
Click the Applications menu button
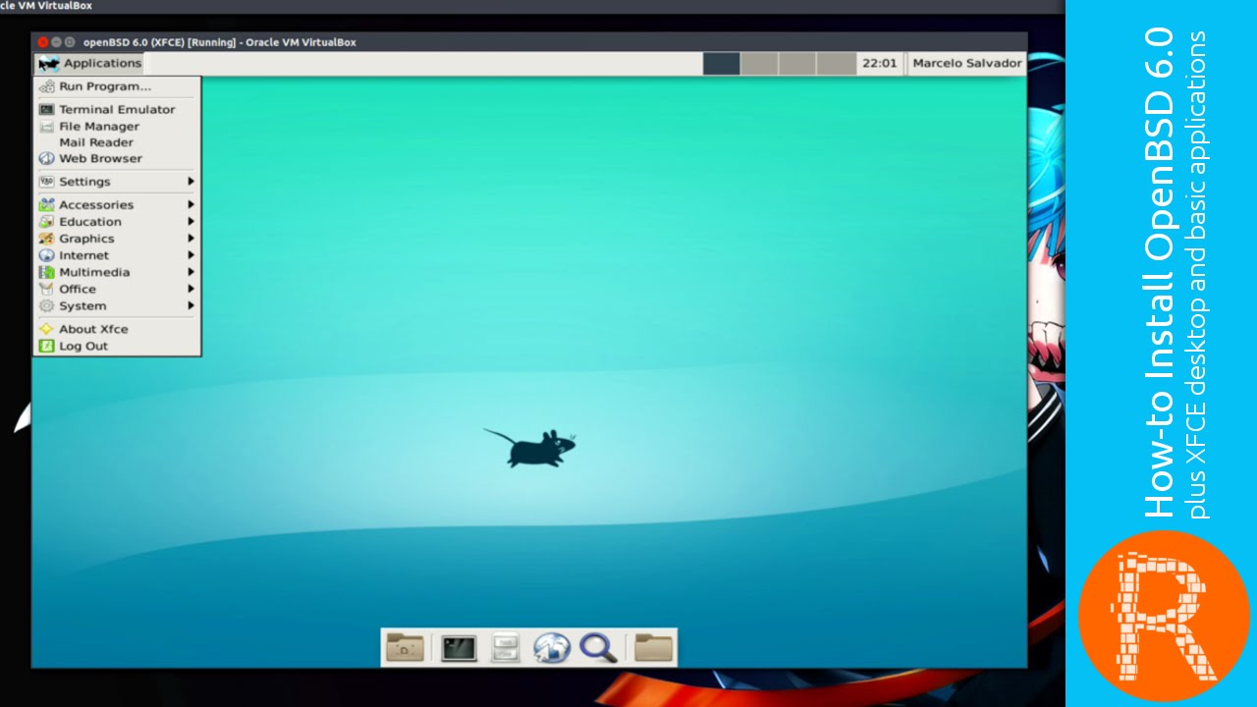click(89, 63)
